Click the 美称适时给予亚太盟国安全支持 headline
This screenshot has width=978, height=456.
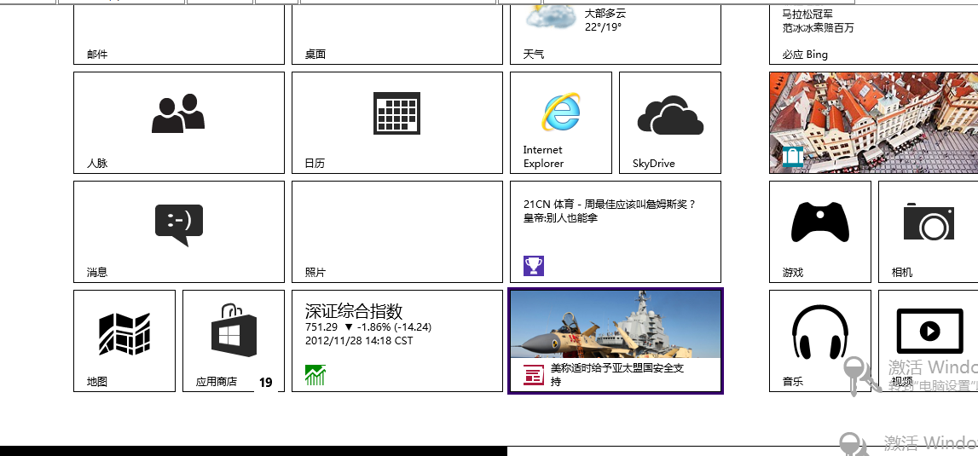coord(617,375)
